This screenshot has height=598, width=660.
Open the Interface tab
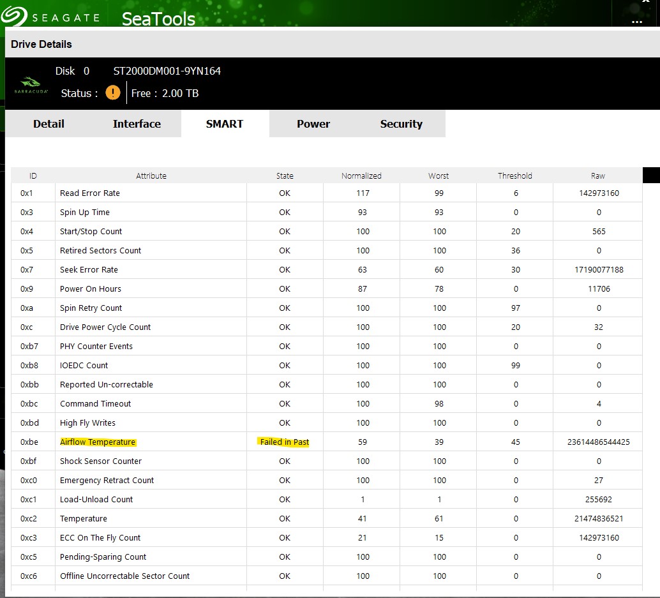pyautogui.click(x=137, y=124)
